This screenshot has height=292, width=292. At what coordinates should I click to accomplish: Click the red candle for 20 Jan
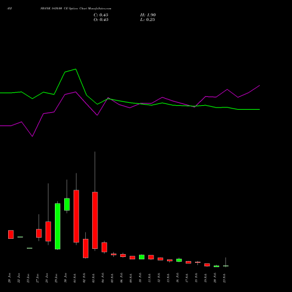(x=11, y=234)
